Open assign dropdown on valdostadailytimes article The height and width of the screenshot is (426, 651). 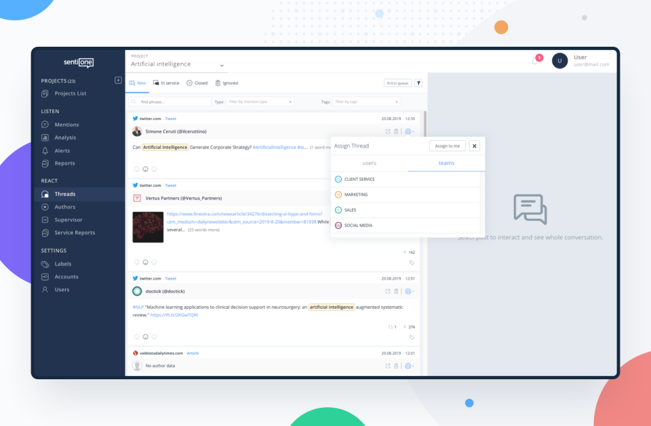pos(410,366)
